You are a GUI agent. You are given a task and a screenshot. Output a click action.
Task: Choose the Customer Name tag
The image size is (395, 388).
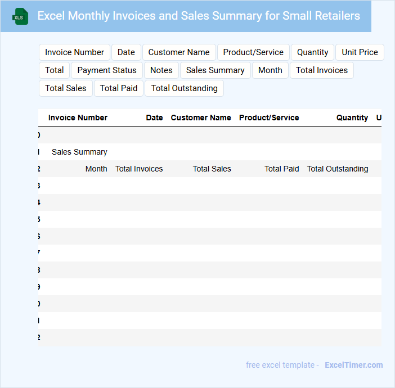(x=179, y=52)
